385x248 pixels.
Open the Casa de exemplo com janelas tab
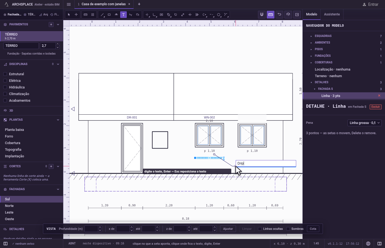point(104,4)
